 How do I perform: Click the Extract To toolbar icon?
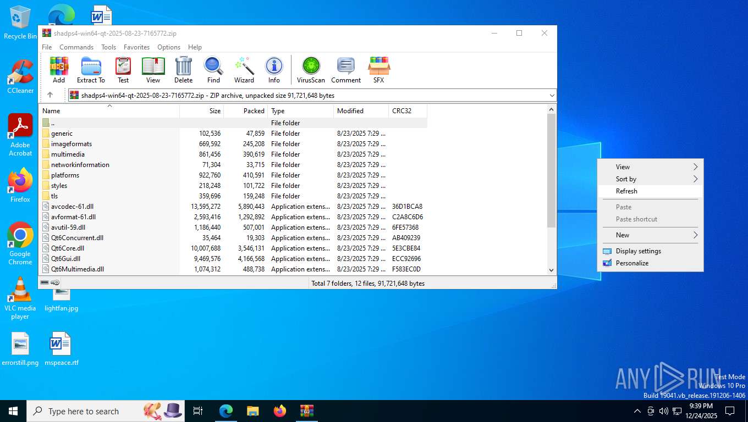pyautogui.click(x=91, y=70)
